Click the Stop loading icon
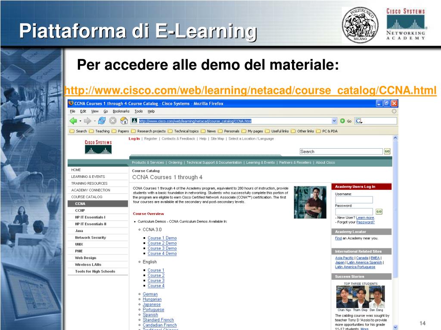This screenshot has width=441, height=330. [x=113, y=121]
